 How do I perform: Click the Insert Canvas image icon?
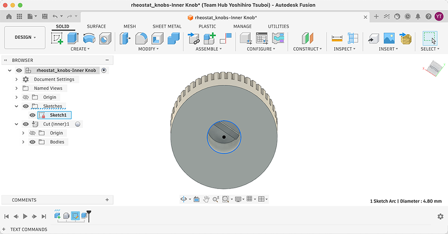tap(389, 38)
